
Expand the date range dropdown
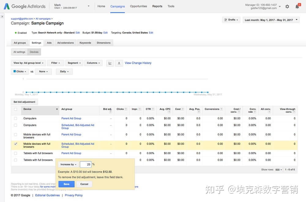point(271,20)
